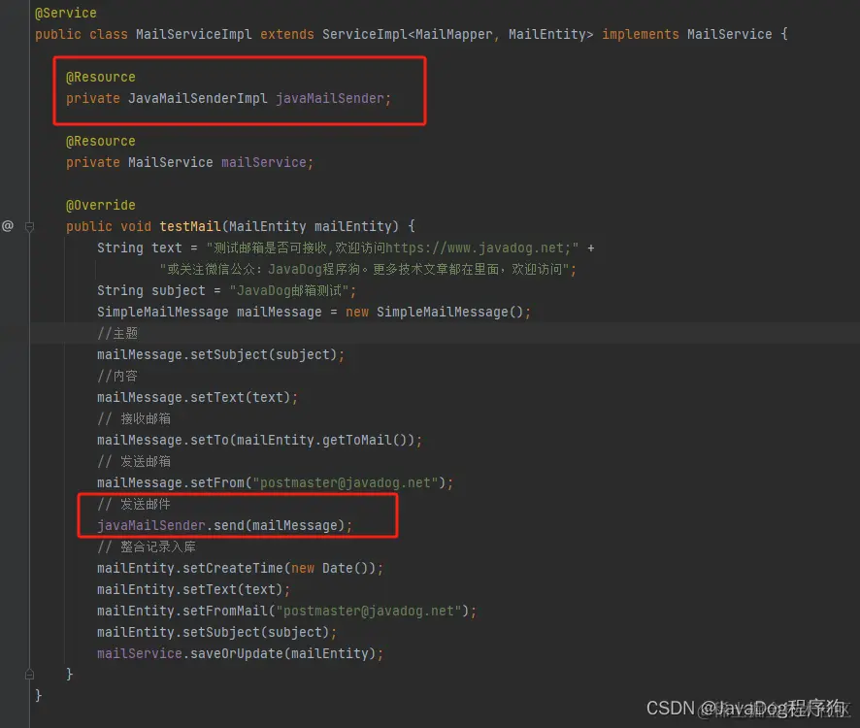Click the //内容 comment

pos(117,377)
